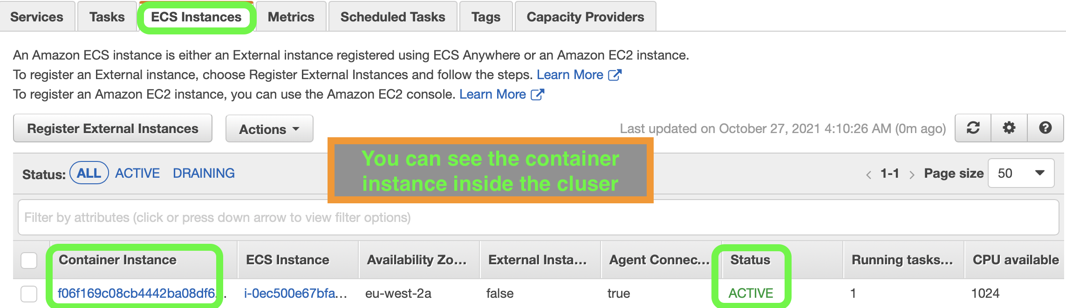Filter instances by DRAINING status

[x=204, y=173]
